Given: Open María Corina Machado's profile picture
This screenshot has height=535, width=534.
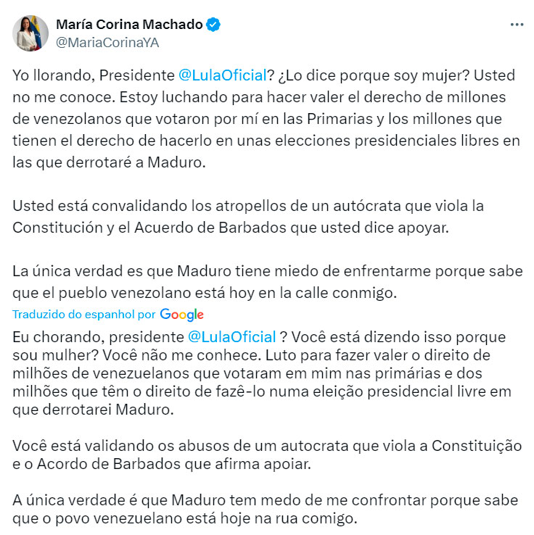Looking at the screenshot, I should (30, 33).
